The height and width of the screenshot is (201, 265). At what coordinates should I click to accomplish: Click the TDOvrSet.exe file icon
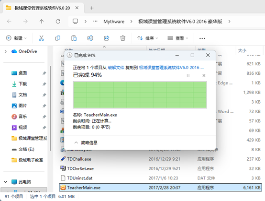click(63, 168)
